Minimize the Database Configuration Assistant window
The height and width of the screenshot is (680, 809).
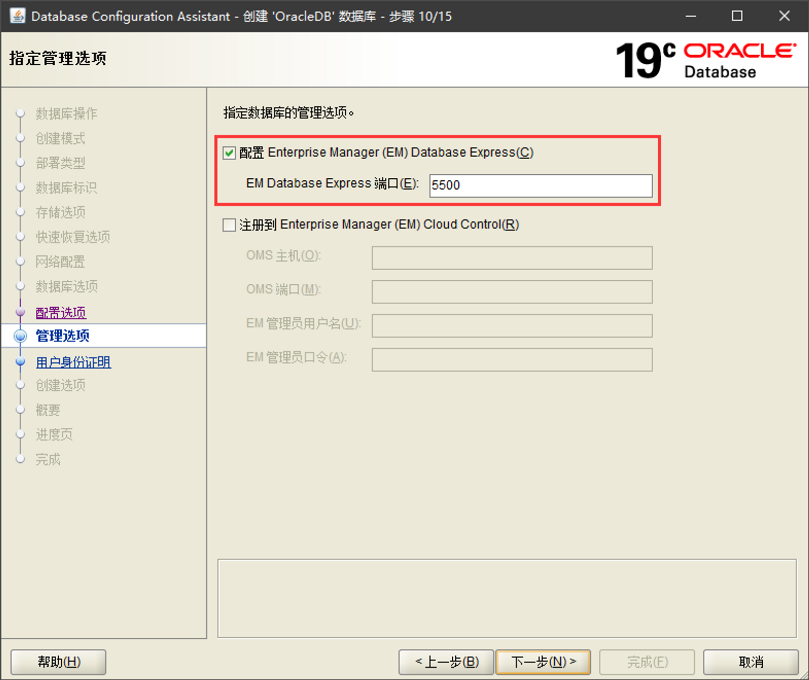click(x=691, y=16)
